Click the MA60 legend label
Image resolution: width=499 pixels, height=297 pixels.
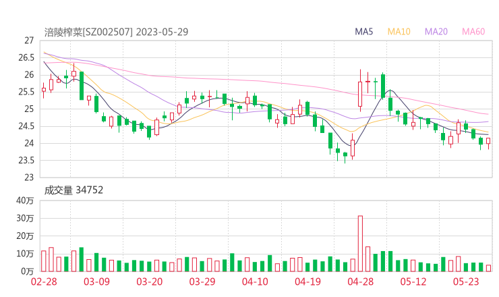[473, 32]
